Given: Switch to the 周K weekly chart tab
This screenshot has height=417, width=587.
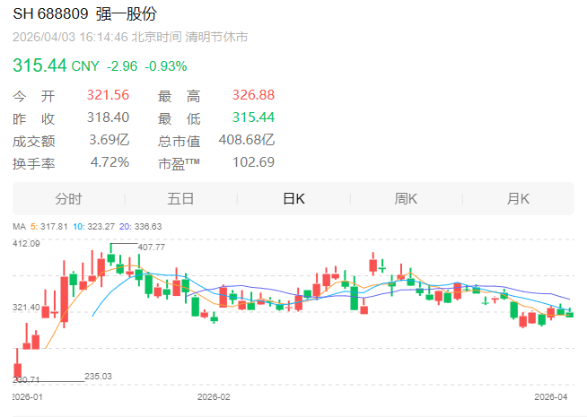Looking at the screenshot, I should pyautogui.click(x=406, y=199).
